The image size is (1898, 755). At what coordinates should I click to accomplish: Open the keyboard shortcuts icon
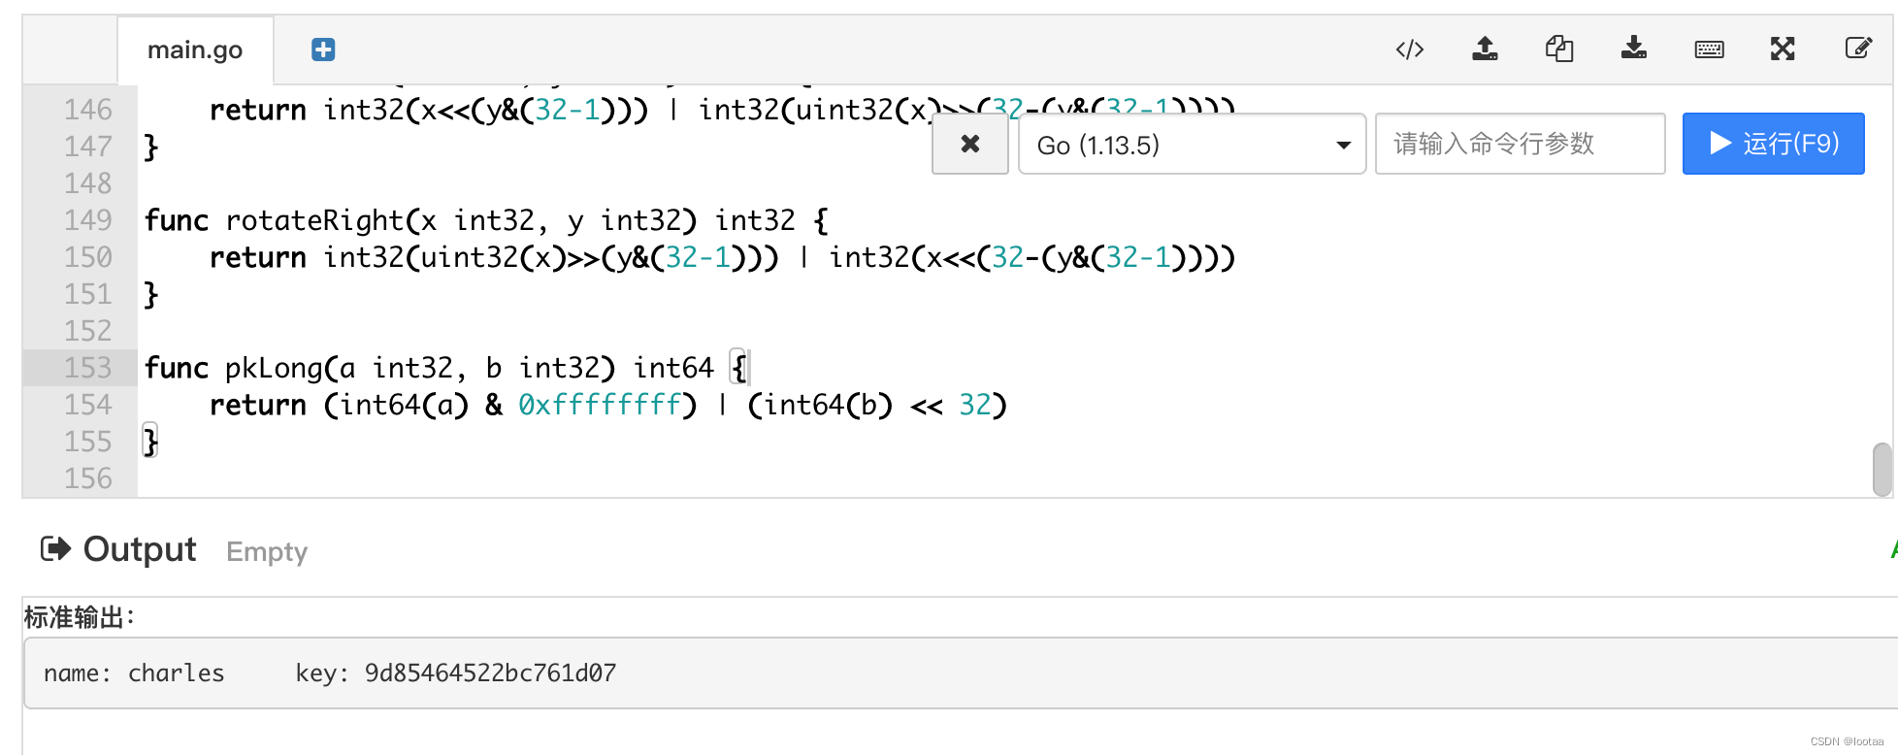coord(1709,49)
